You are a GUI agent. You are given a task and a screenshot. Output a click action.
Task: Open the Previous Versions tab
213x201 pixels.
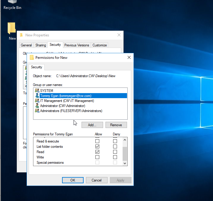click(77, 45)
